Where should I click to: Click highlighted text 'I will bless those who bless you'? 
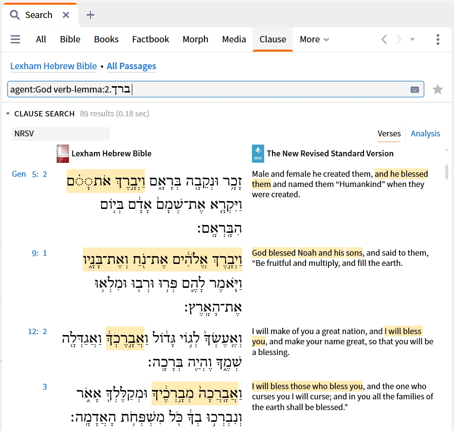(x=307, y=386)
